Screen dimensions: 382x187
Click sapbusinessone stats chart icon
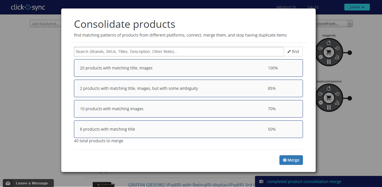point(337,103)
